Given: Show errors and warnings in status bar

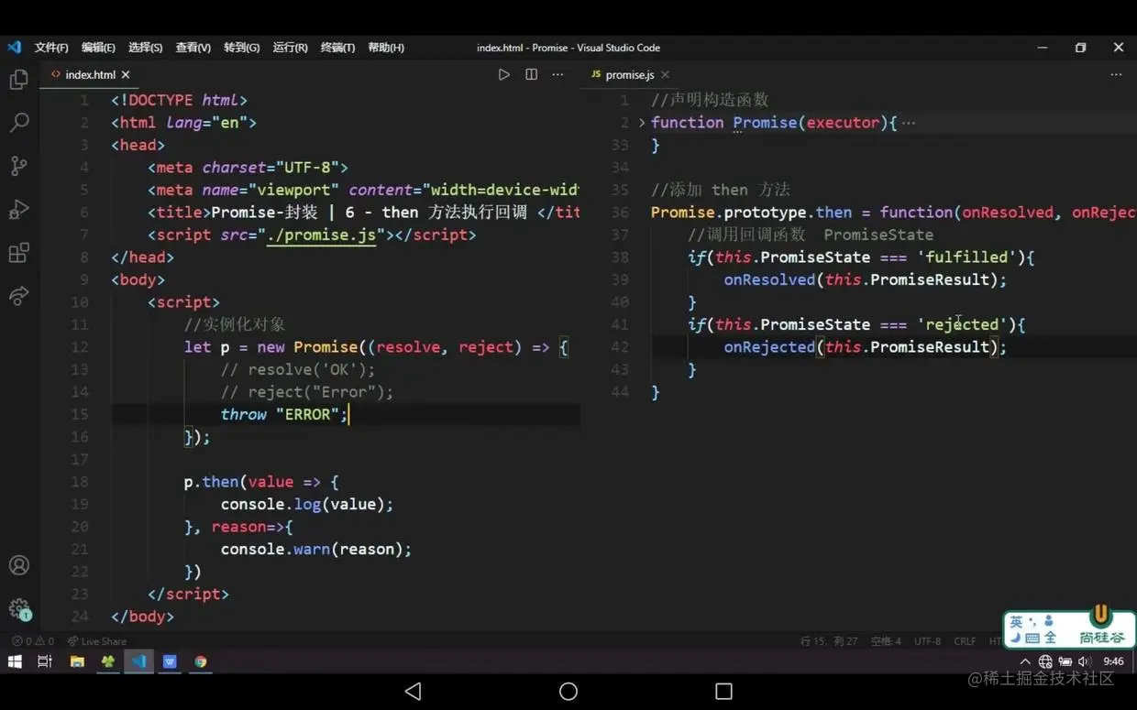Looking at the screenshot, I should [33, 641].
